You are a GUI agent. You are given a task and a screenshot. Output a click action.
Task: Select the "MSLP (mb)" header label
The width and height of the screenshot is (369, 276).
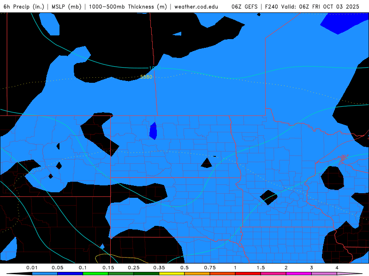pos(66,6)
